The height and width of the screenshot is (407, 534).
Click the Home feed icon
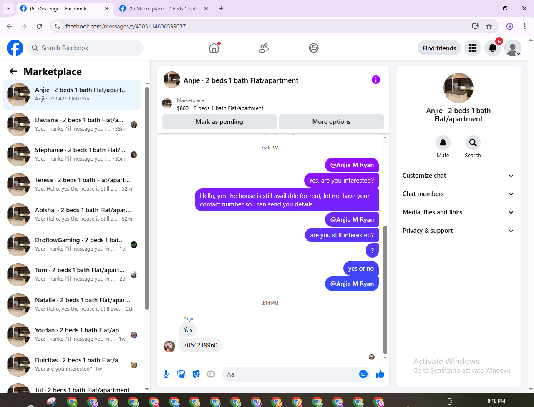[x=214, y=48]
